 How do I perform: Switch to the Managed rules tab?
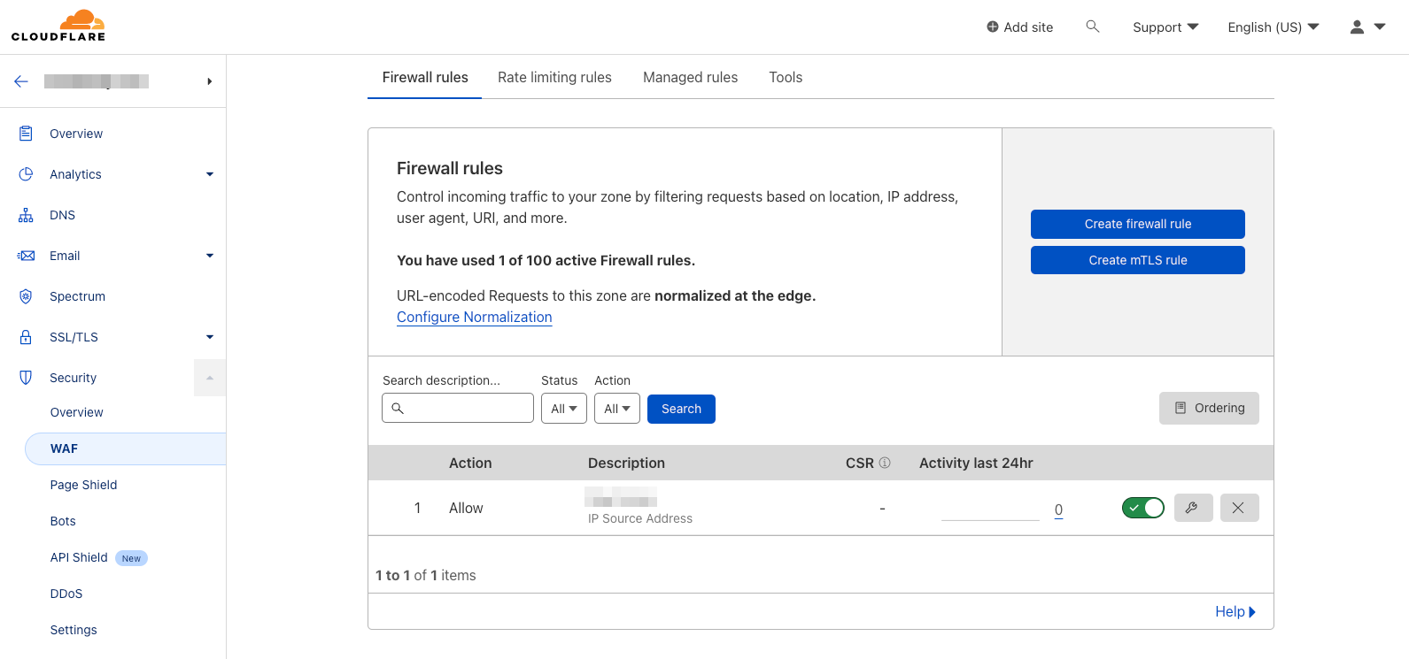pyautogui.click(x=691, y=78)
